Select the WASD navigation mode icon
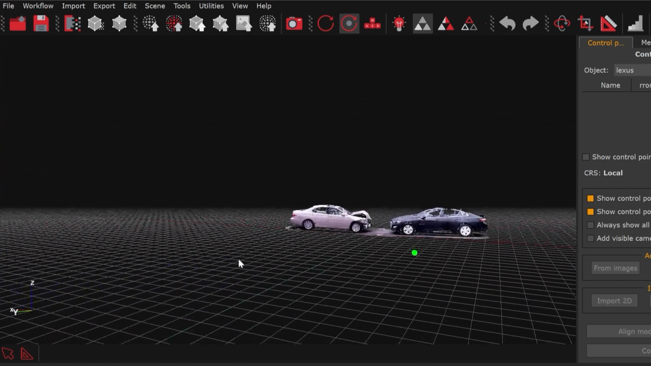The width and height of the screenshot is (651, 366). pyautogui.click(x=373, y=23)
